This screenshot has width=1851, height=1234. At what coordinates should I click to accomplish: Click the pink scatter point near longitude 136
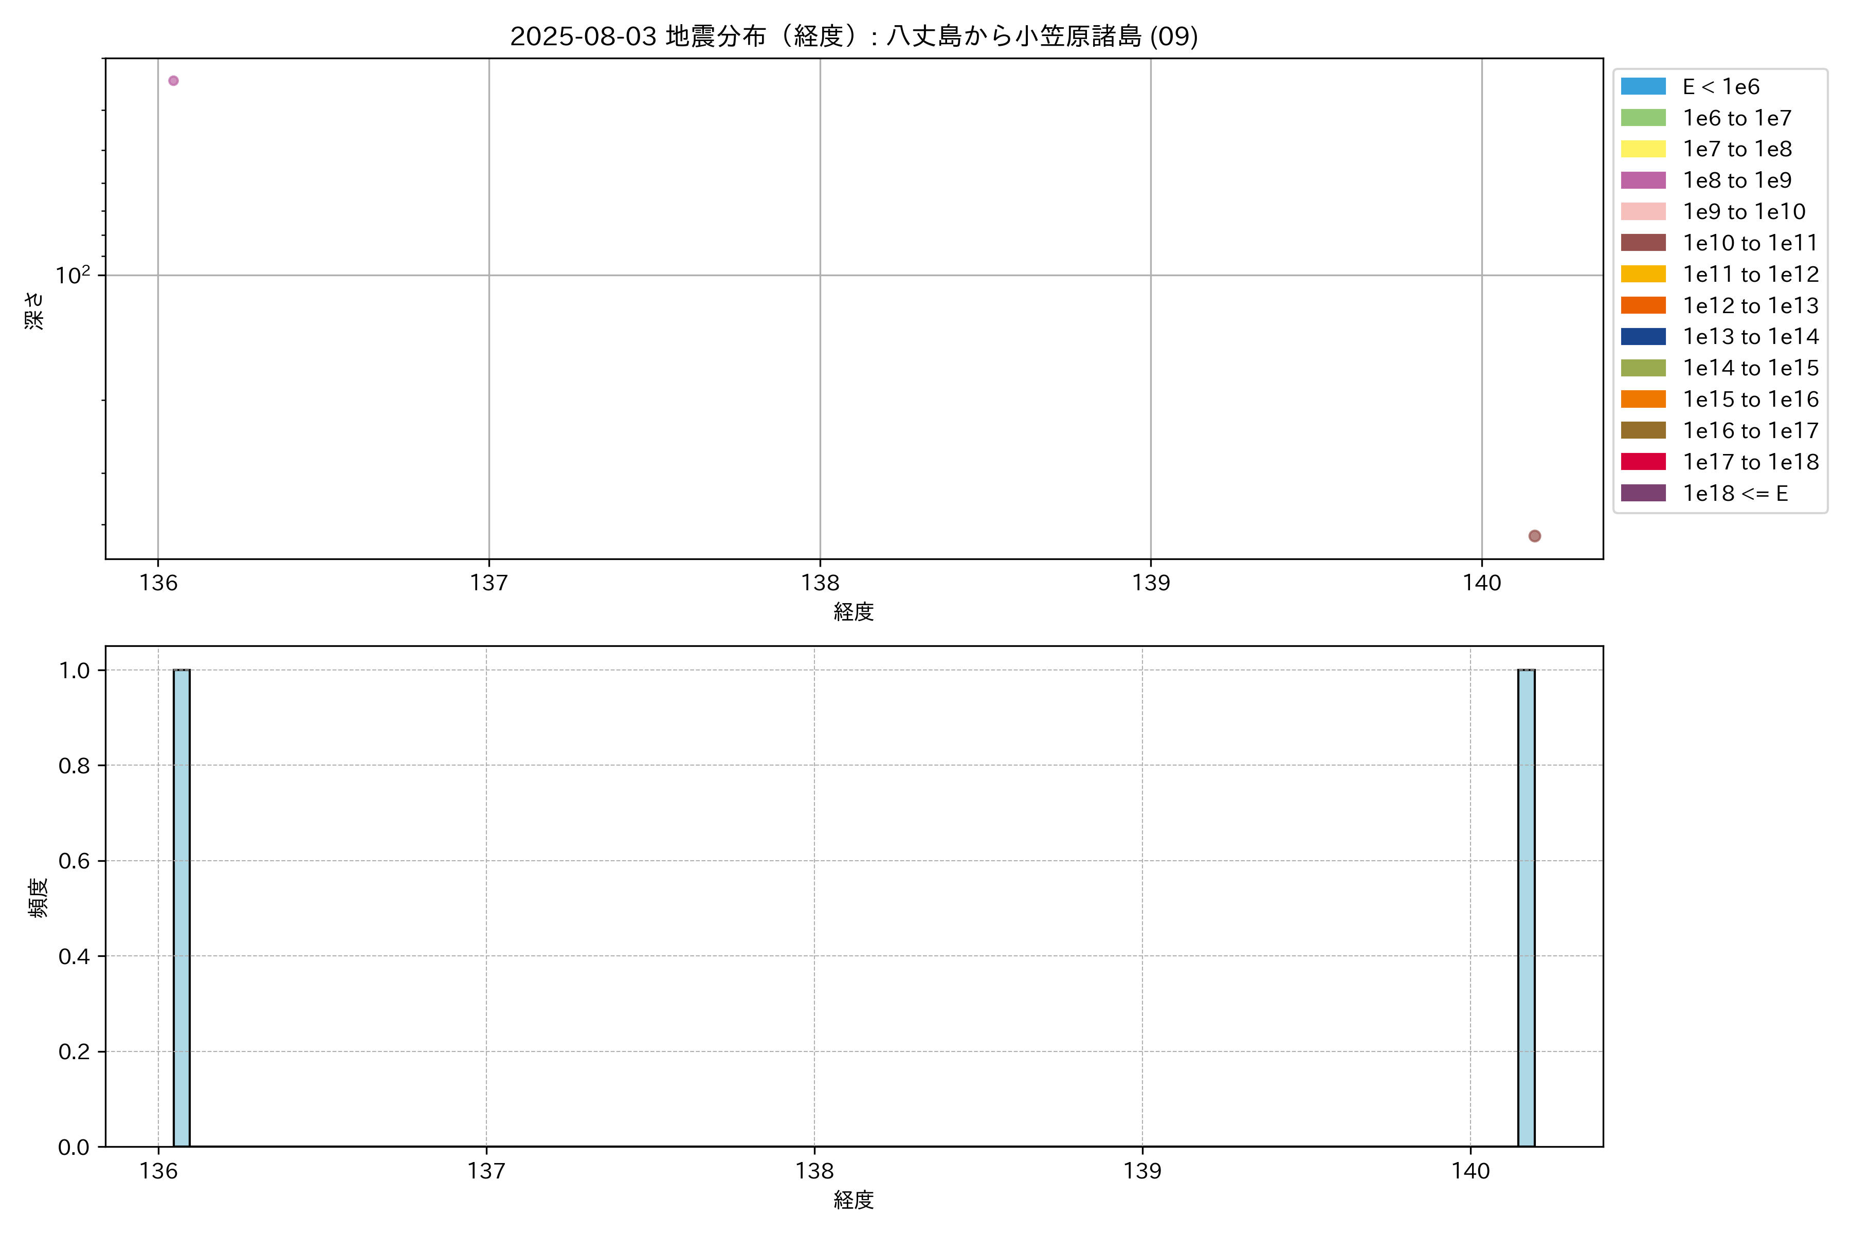[x=173, y=80]
